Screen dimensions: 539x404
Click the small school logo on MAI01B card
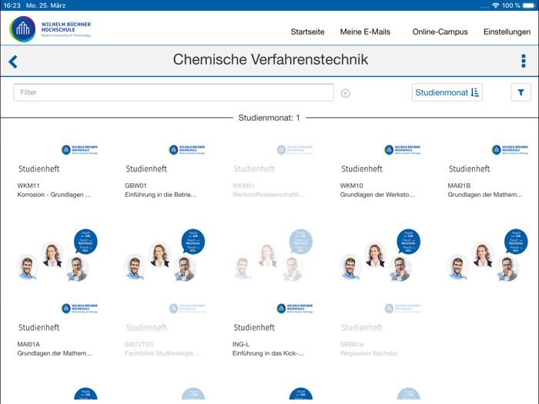(510, 150)
